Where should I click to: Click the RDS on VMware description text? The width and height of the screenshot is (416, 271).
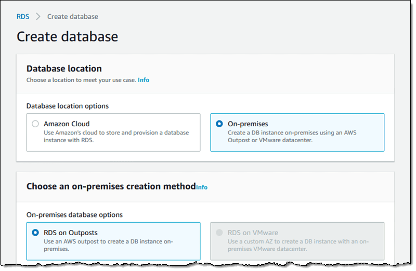[298, 246]
